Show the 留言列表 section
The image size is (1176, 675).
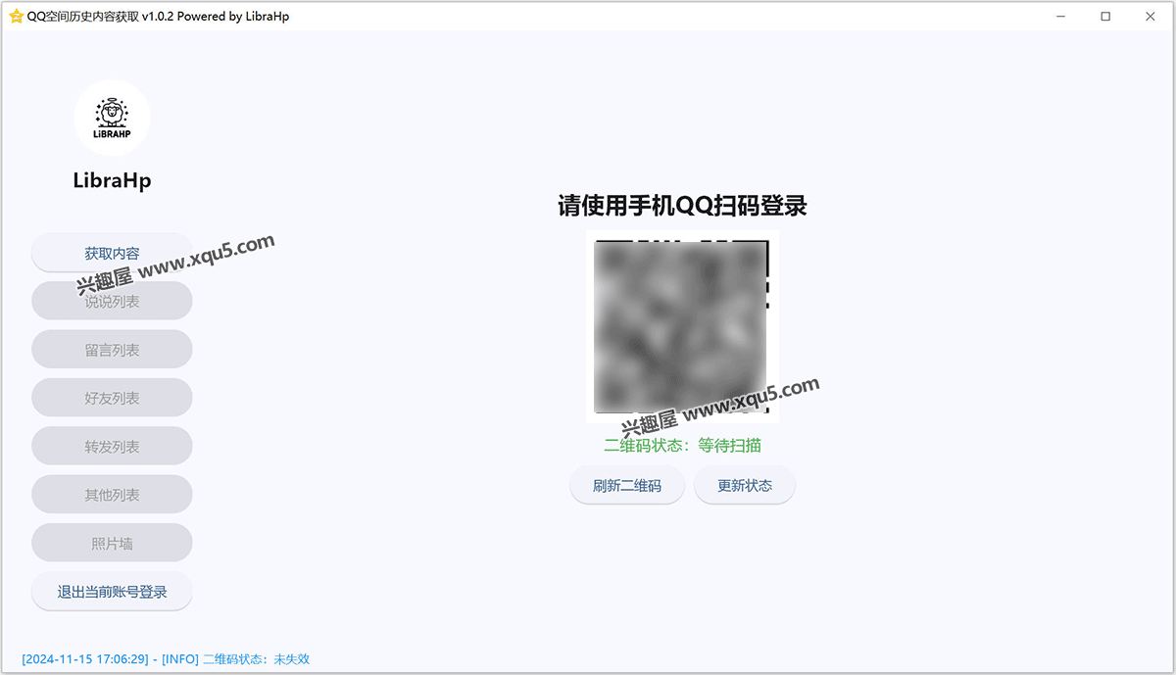tap(112, 350)
